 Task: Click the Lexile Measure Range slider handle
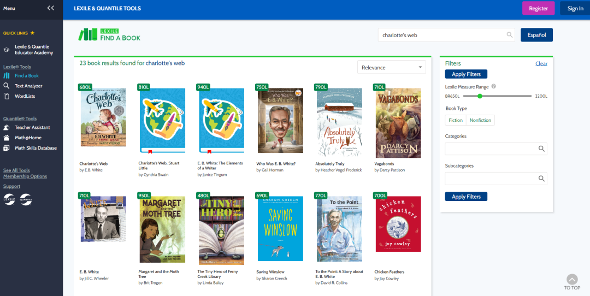pos(480,96)
